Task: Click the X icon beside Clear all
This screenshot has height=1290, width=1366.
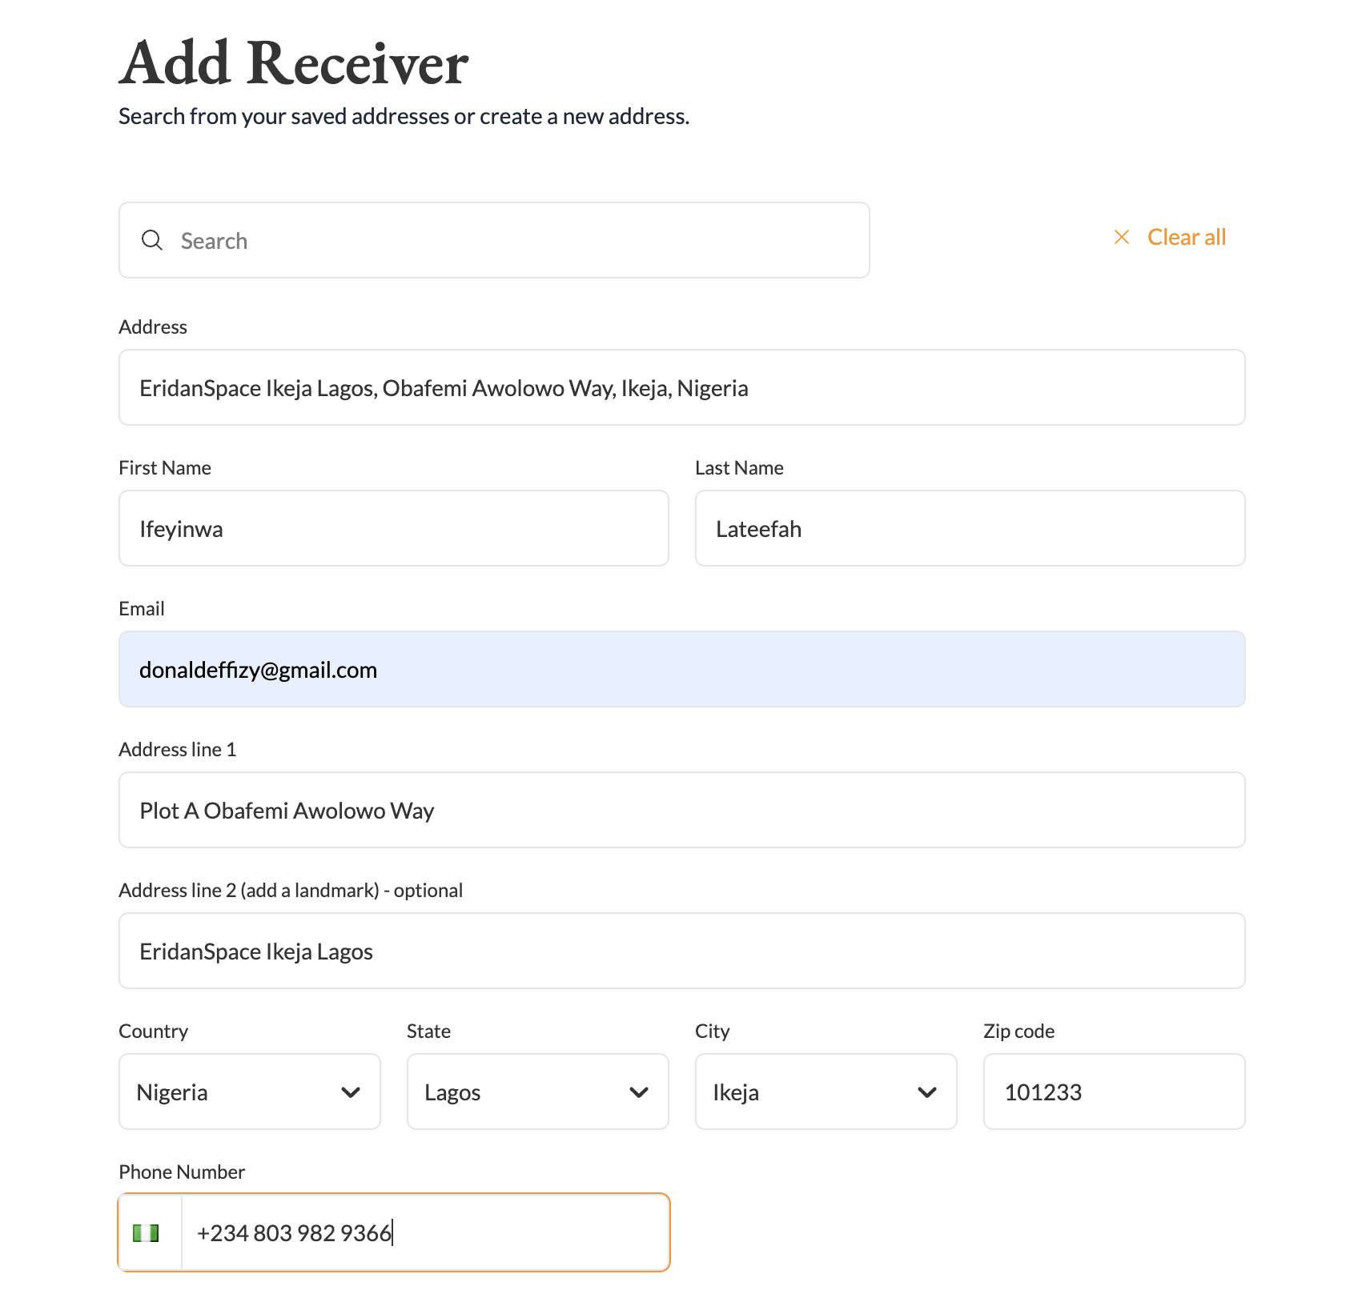Action: (1122, 237)
